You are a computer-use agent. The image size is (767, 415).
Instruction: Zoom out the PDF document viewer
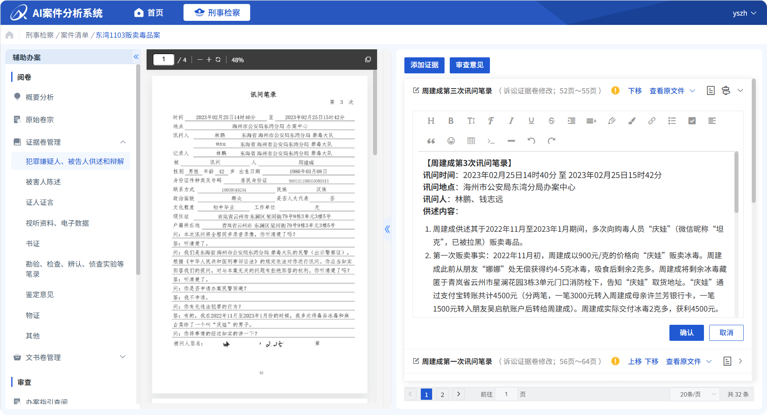tap(200, 60)
